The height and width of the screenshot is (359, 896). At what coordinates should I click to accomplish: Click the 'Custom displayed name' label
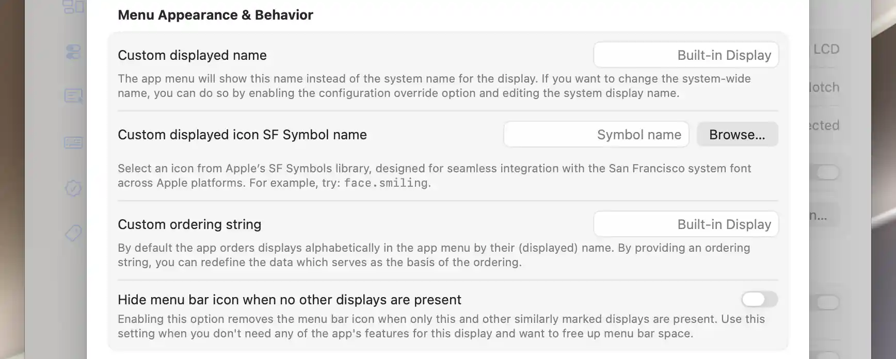[192, 55]
